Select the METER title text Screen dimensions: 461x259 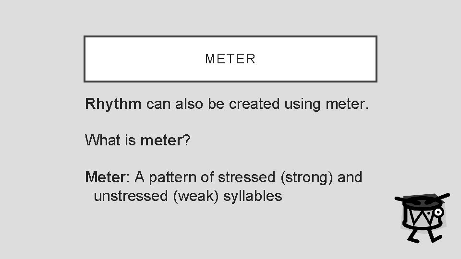[230, 59]
